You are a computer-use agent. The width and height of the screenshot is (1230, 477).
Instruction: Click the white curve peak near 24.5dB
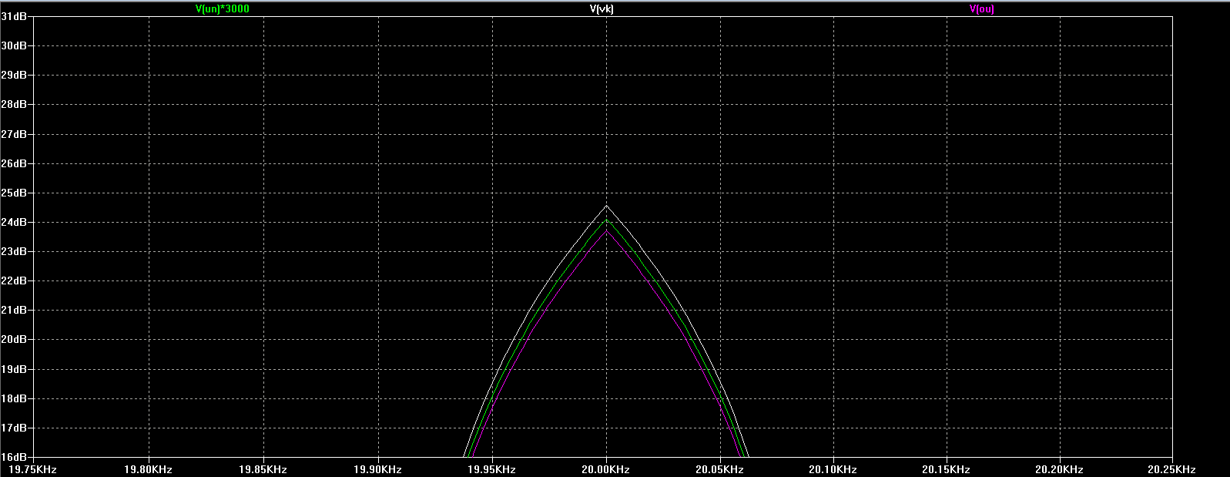point(607,206)
